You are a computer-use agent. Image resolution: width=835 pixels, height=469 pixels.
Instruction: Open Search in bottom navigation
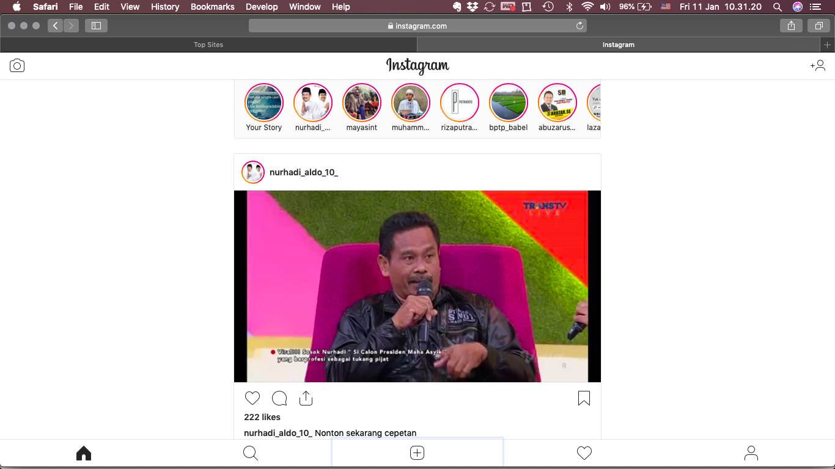point(251,453)
